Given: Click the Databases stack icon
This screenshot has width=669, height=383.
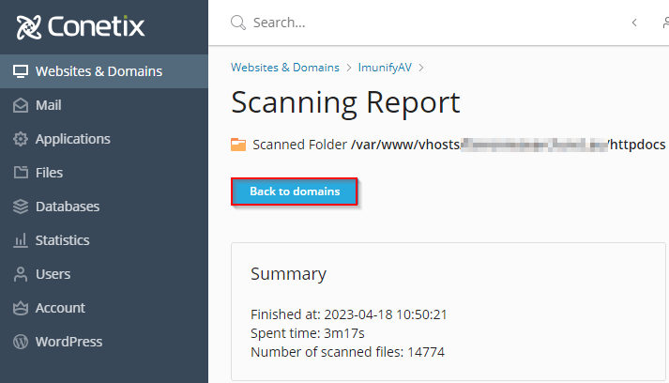Looking at the screenshot, I should 20,207.
